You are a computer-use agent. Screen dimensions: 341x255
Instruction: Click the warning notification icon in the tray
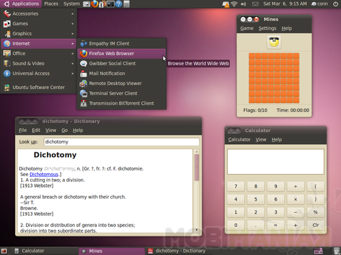[226, 4]
